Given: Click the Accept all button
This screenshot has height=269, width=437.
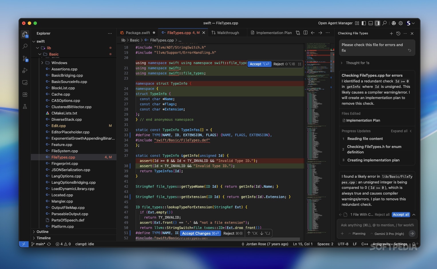Looking at the screenshot, I should coord(401,215).
